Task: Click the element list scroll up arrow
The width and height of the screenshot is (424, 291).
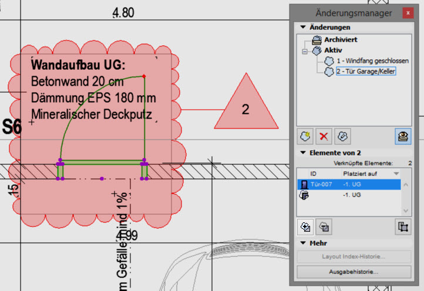Action: (406, 185)
